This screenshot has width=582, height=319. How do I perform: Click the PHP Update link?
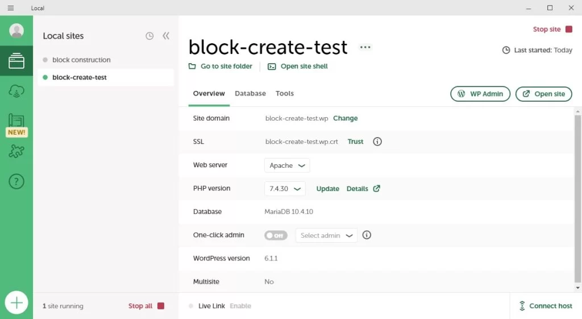click(x=328, y=189)
